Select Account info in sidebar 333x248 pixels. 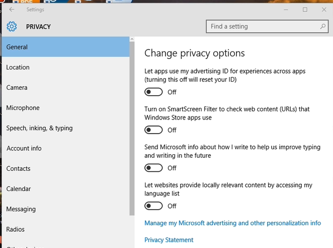[x=65, y=148]
